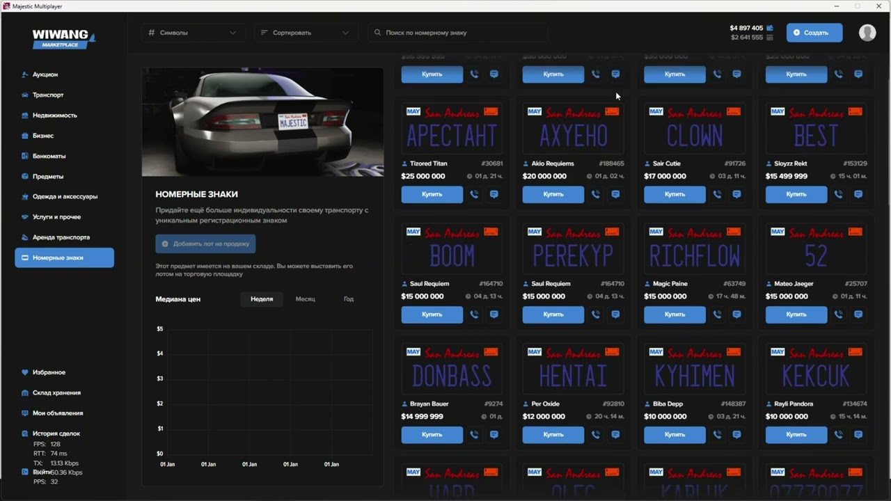Open the Сортировать sort dropdown
891x501 pixels.
(x=305, y=33)
